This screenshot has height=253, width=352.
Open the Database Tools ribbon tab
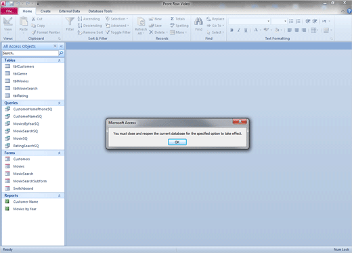100,11
